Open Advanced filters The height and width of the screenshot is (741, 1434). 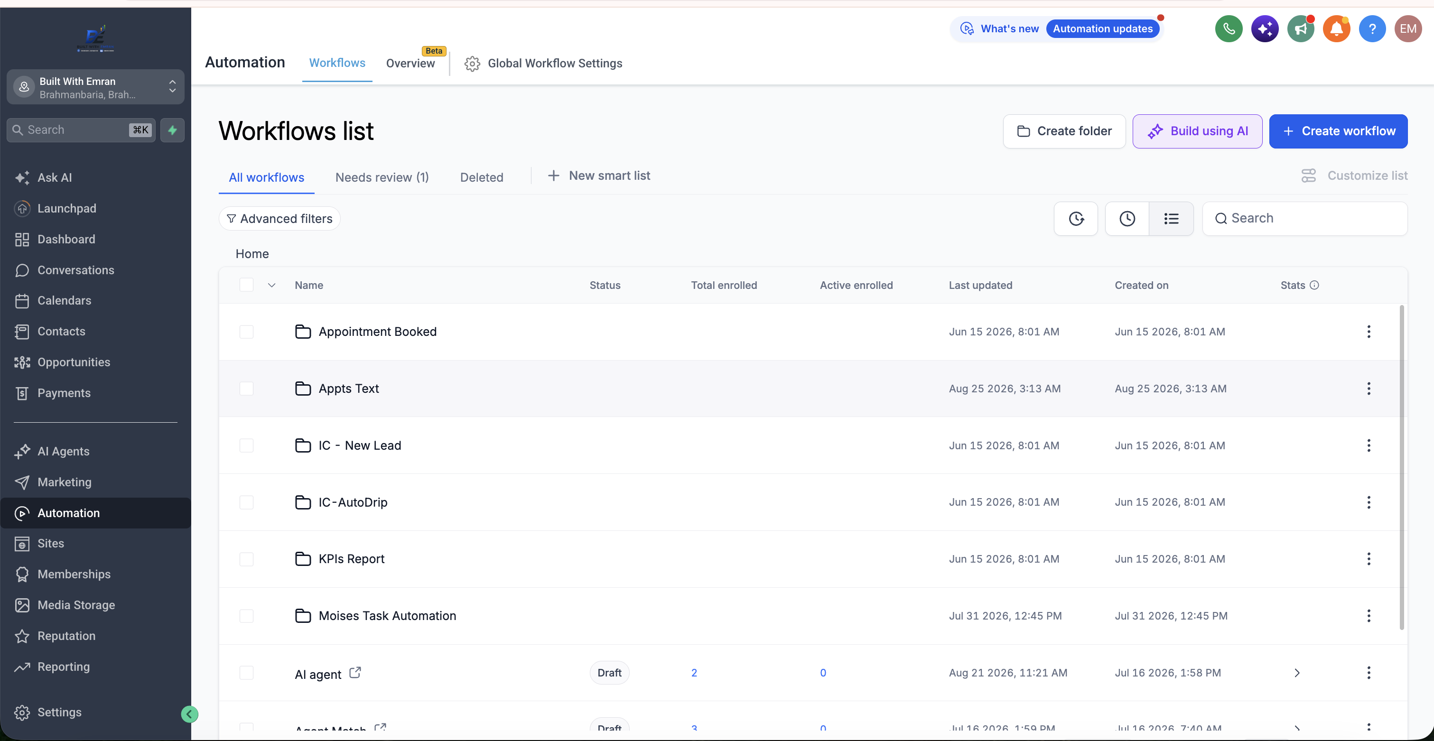(279, 219)
